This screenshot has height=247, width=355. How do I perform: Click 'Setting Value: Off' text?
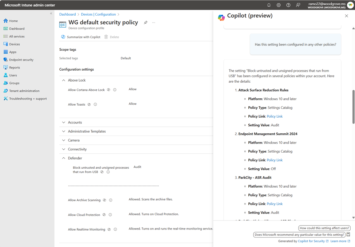tap(262, 169)
